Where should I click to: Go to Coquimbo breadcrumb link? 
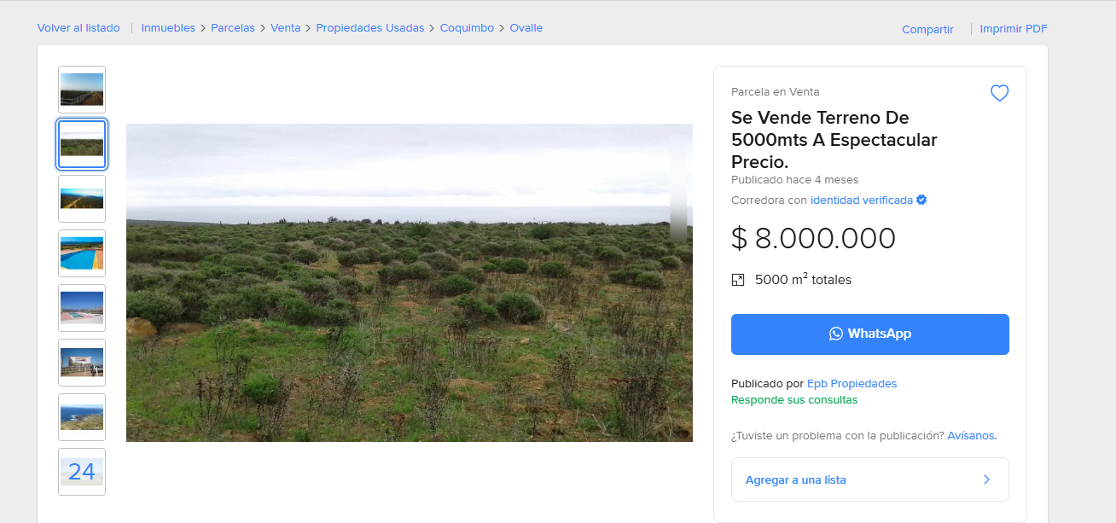coord(467,28)
